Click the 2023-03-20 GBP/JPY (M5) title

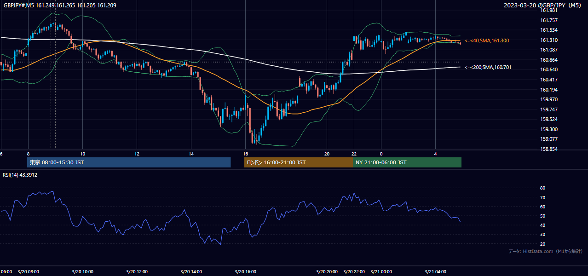(543, 5)
